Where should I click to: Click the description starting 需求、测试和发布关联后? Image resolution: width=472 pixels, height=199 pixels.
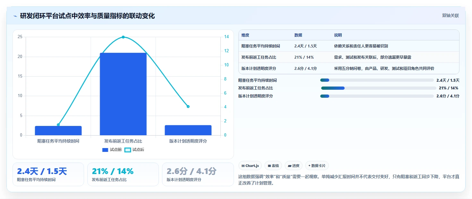click(x=373, y=57)
